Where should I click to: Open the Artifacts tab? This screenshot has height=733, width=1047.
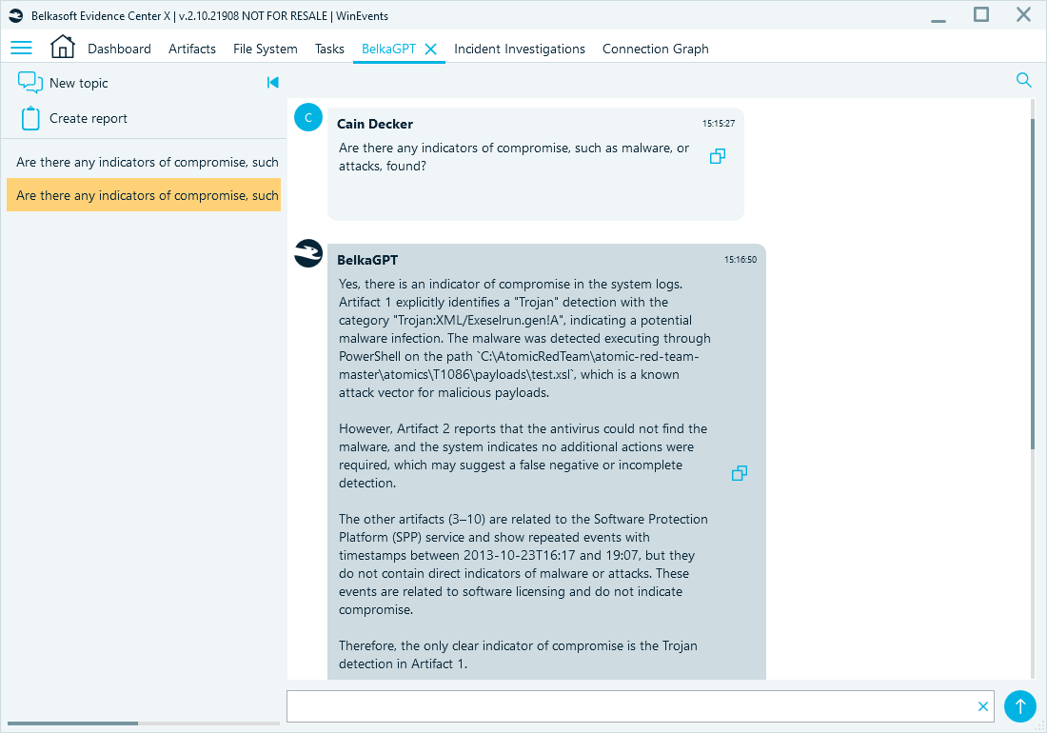point(192,49)
